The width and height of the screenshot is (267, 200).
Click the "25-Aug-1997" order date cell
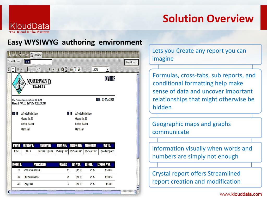pyautogui.click(x=62, y=151)
